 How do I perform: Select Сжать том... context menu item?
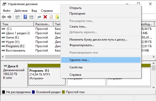click(101, 27)
